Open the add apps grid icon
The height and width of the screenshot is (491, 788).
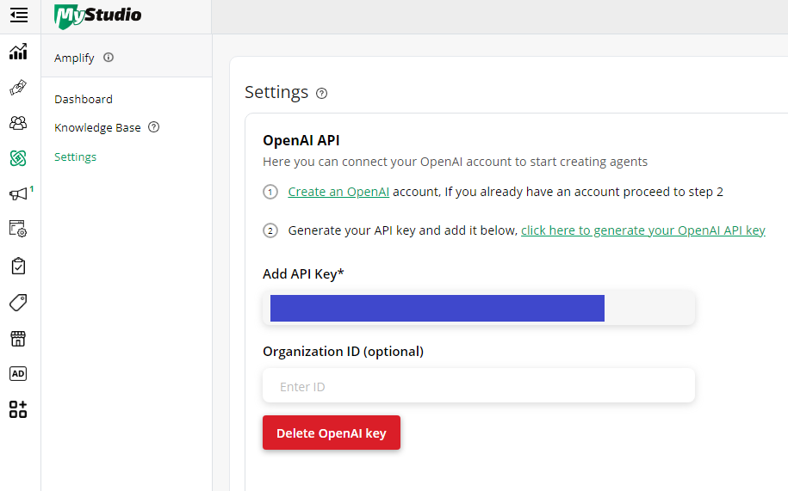(18, 409)
